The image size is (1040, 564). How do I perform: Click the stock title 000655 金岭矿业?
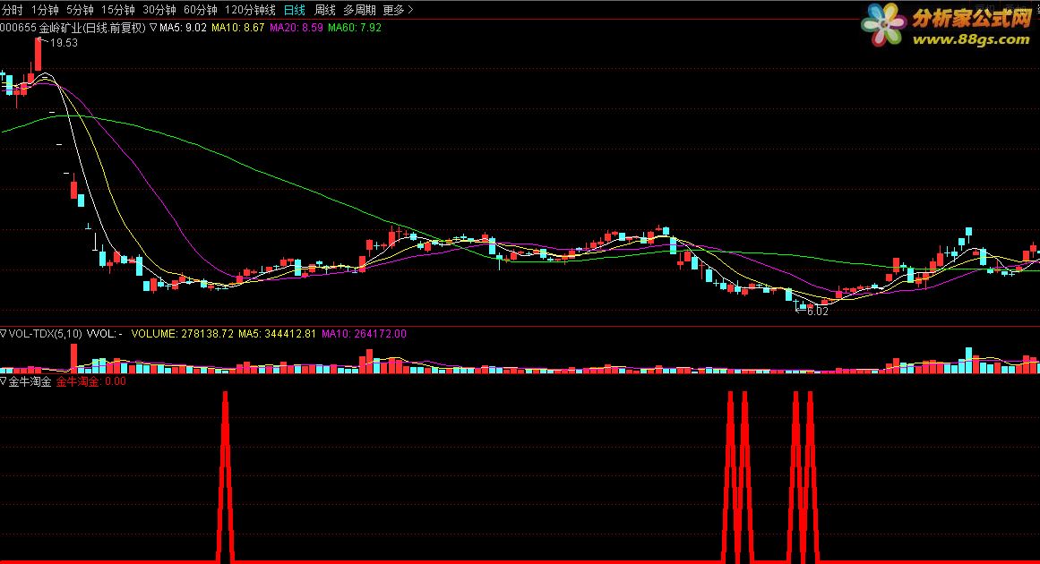tap(41, 28)
